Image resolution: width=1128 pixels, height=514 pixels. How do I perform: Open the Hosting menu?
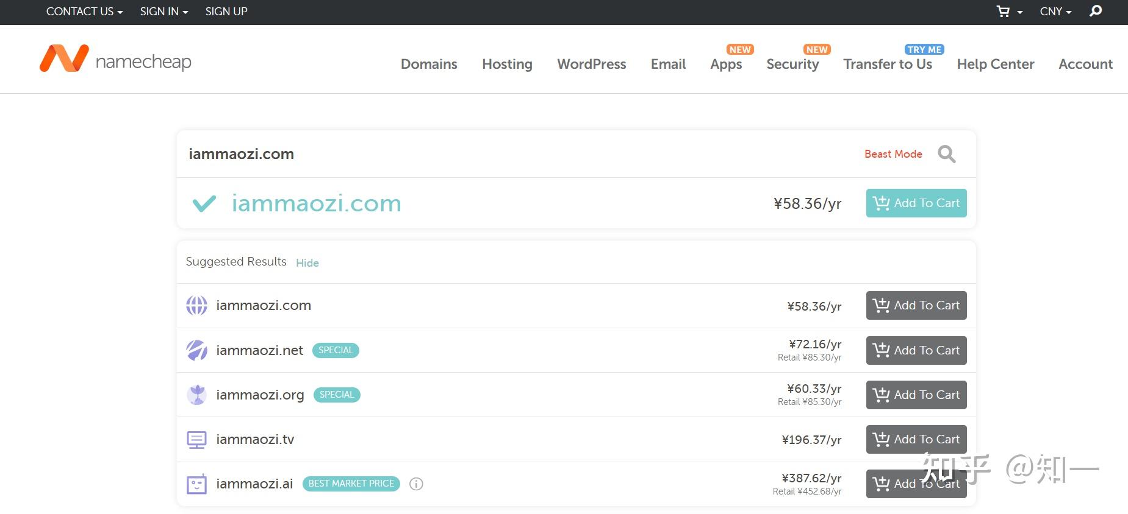[x=507, y=64]
